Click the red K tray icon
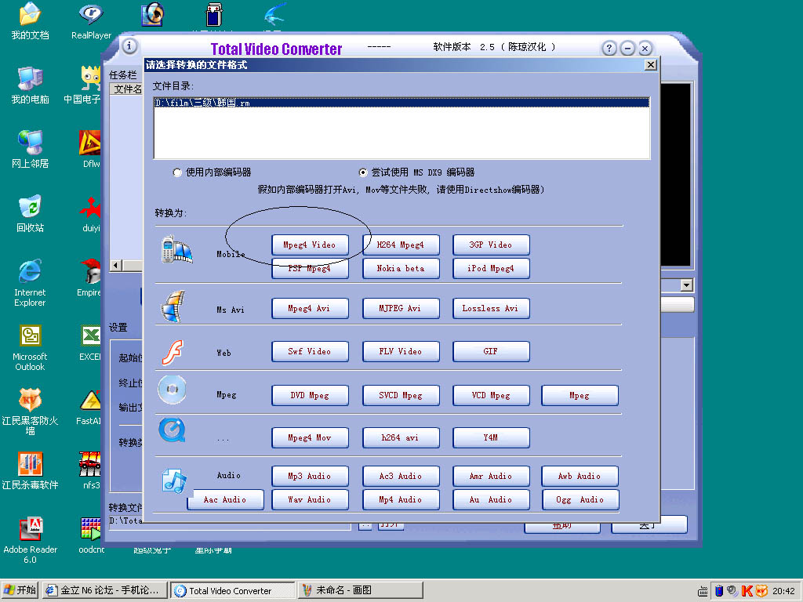 (x=747, y=591)
